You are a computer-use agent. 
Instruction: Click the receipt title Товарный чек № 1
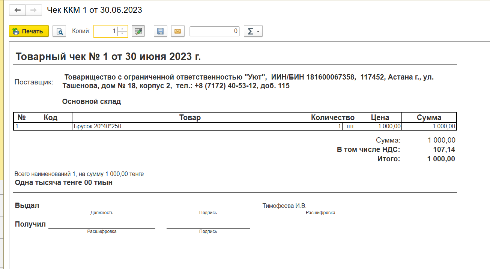coord(108,57)
